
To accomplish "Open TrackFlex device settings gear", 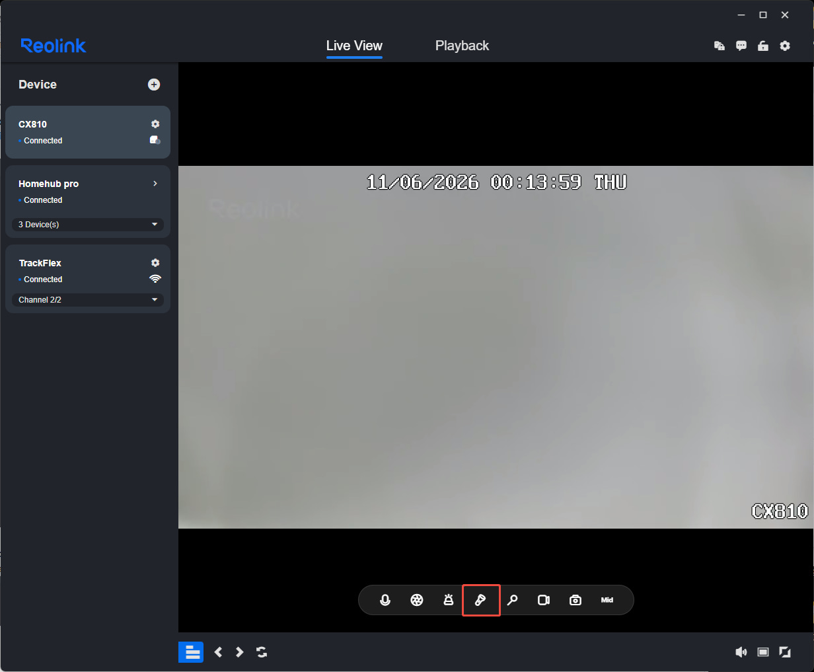I will pos(155,263).
